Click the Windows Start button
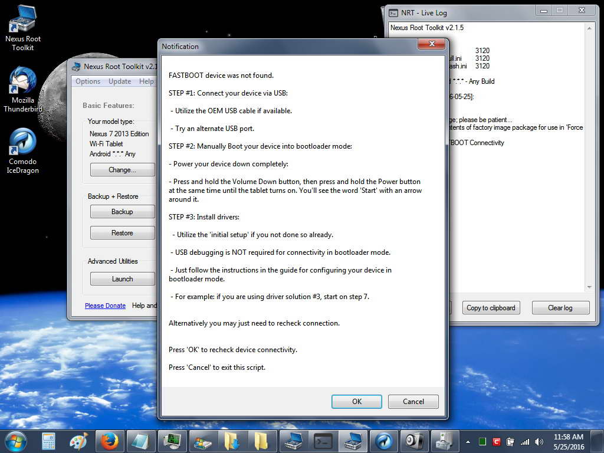The width and height of the screenshot is (604, 453). [x=15, y=441]
